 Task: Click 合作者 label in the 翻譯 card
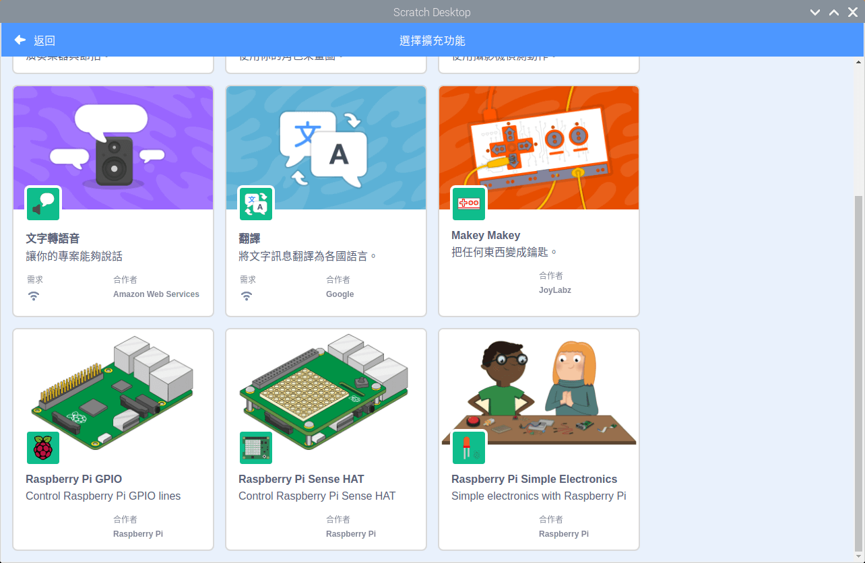(338, 279)
